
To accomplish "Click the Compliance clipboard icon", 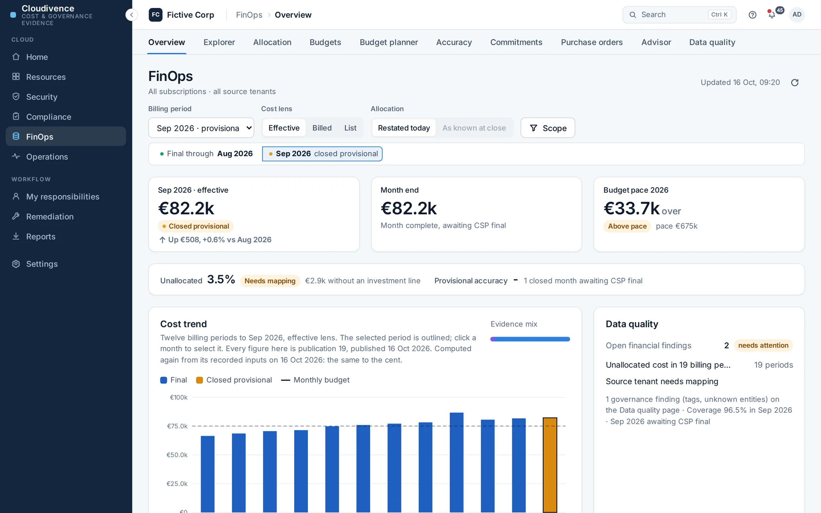I will [x=16, y=117].
